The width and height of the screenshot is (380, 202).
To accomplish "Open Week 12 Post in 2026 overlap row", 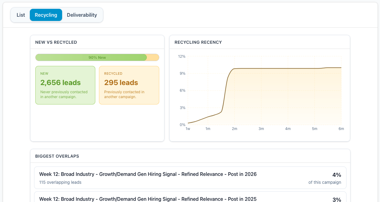I will click(190, 178).
